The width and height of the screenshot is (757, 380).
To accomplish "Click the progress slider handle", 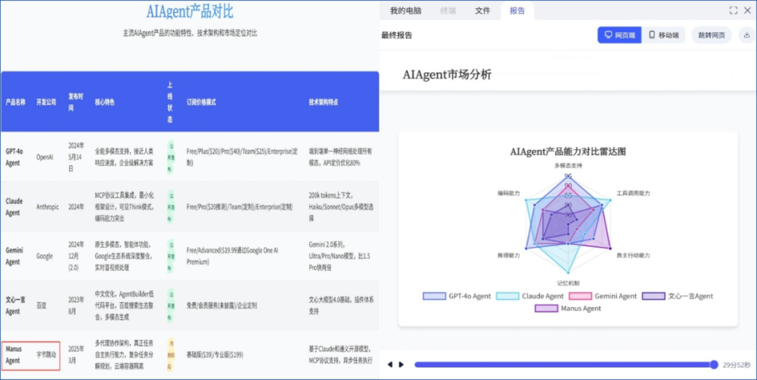I will pyautogui.click(x=714, y=365).
